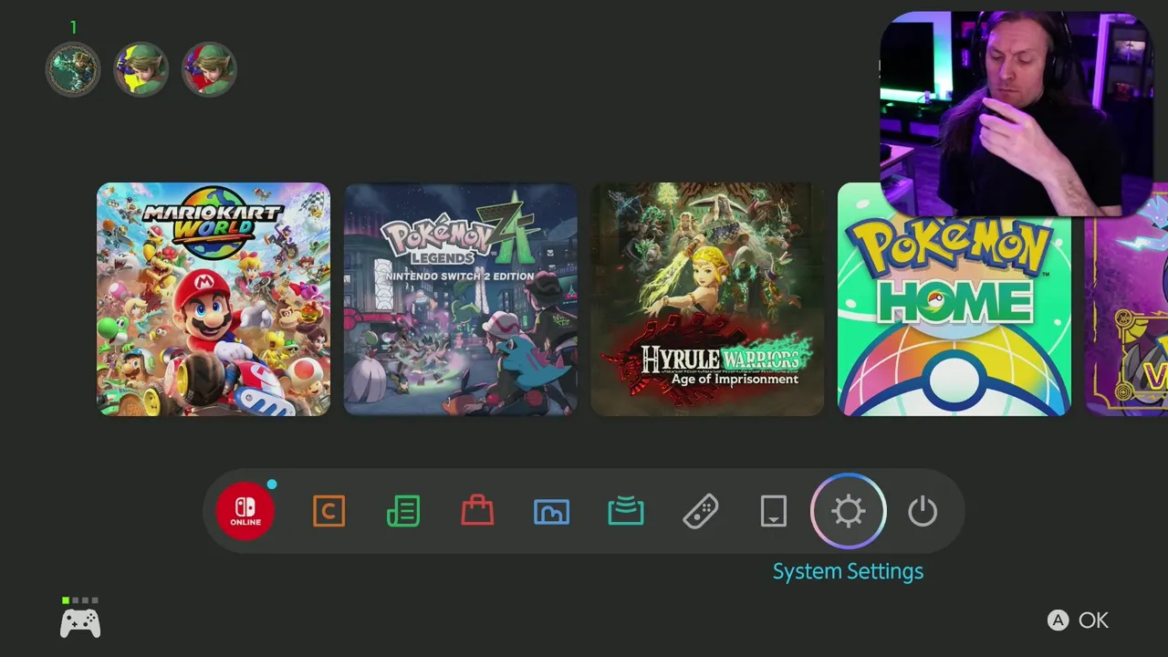1168x657 pixels.
Task: Open Nintendo Switch Online red icon
Action: tap(245, 511)
